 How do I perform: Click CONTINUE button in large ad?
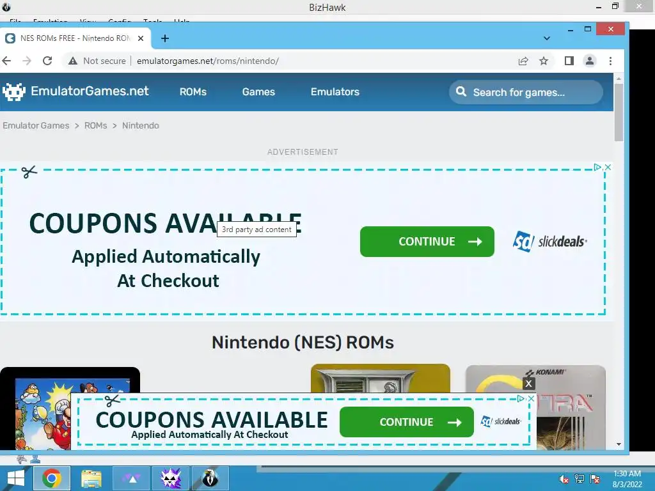(427, 241)
